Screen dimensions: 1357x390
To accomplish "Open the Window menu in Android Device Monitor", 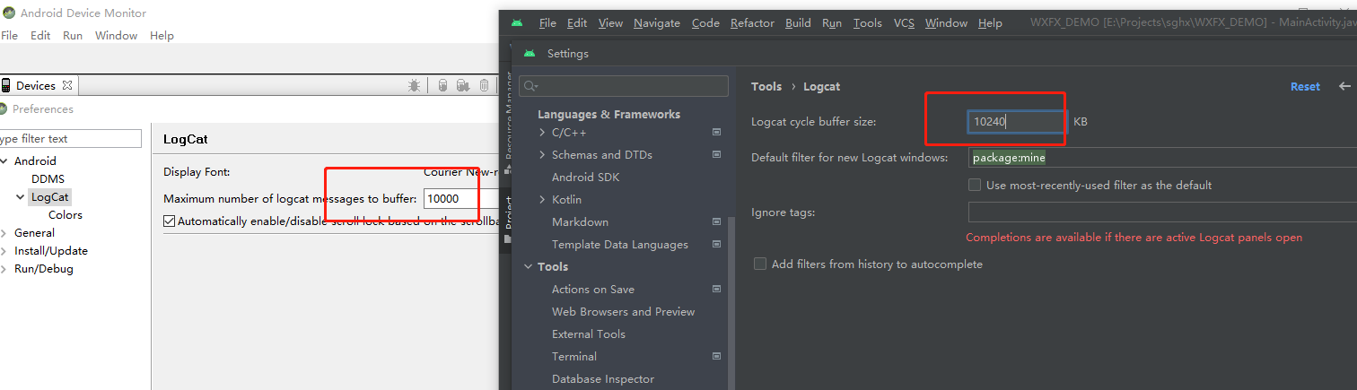I will pos(116,36).
